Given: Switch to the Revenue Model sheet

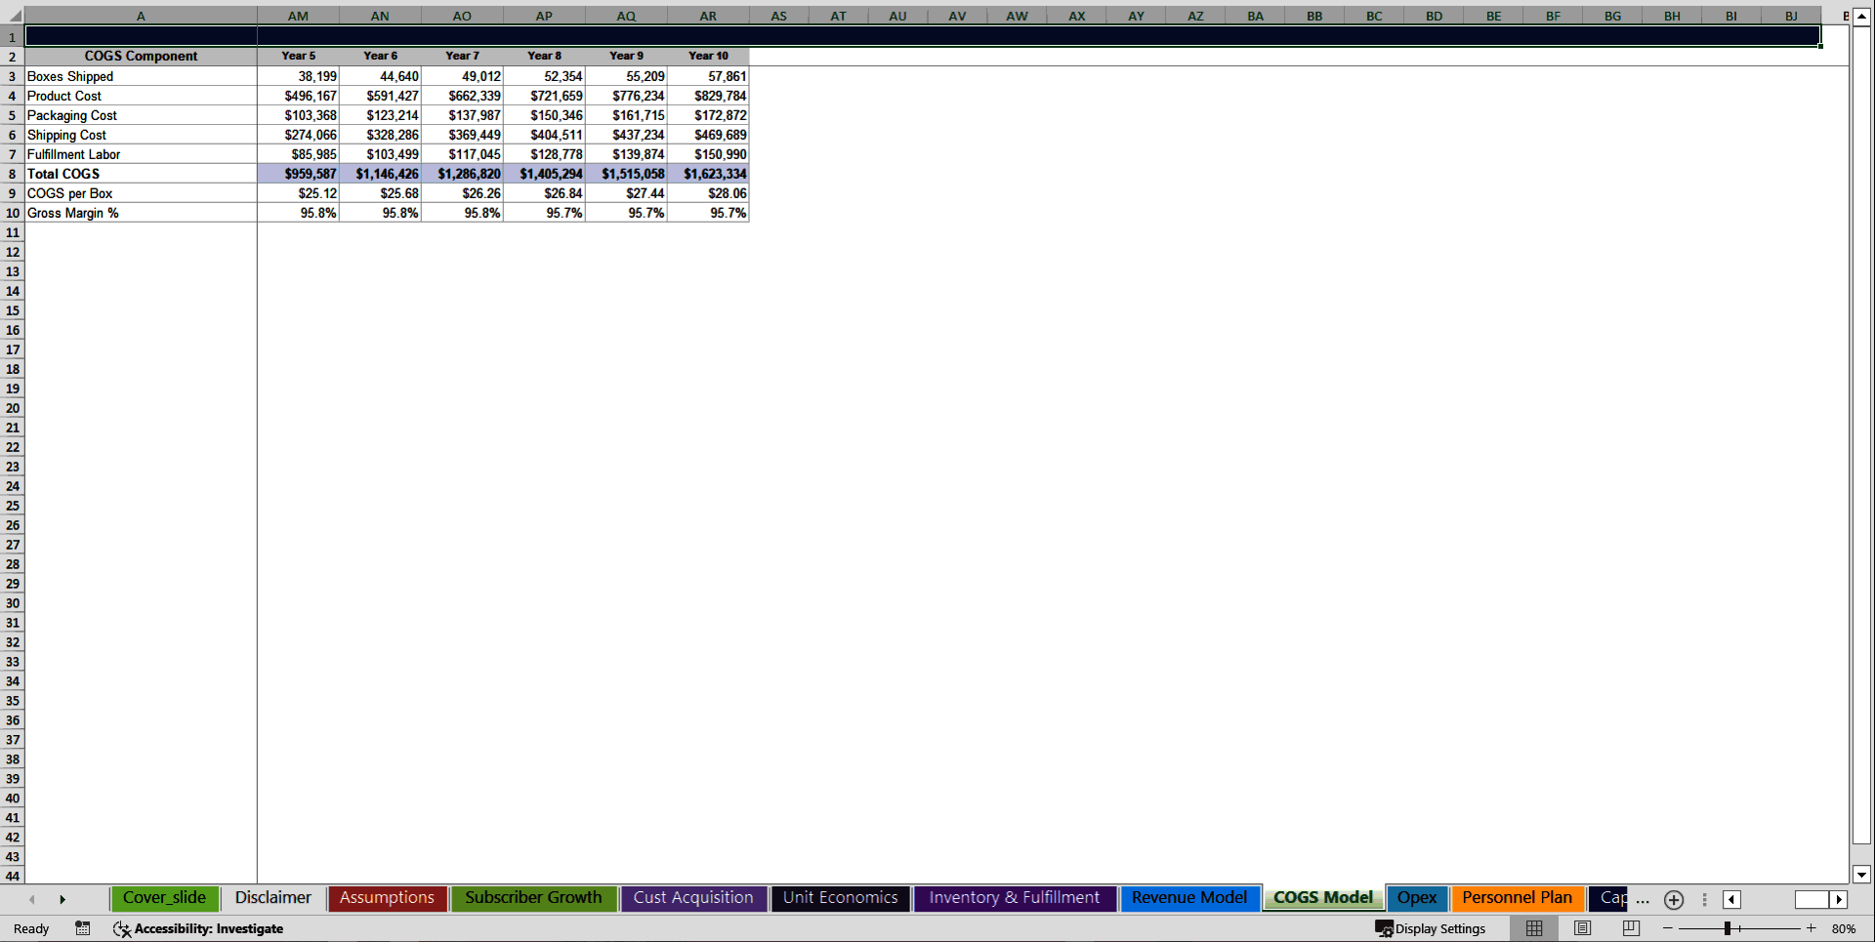Looking at the screenshot, I should coord(1189,898).
